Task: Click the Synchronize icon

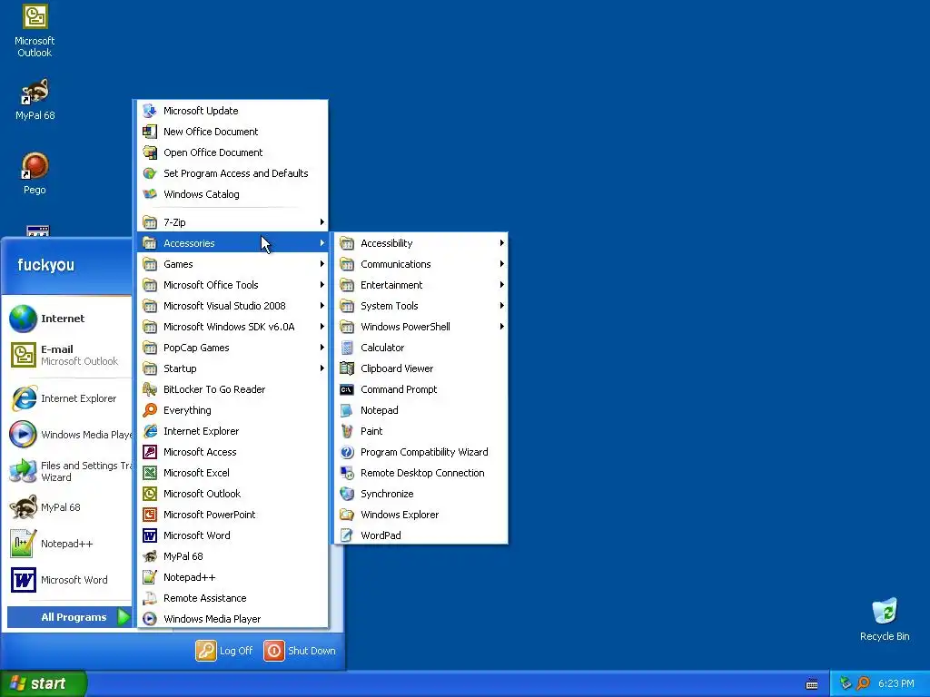Action: click(x=347, y=494)
